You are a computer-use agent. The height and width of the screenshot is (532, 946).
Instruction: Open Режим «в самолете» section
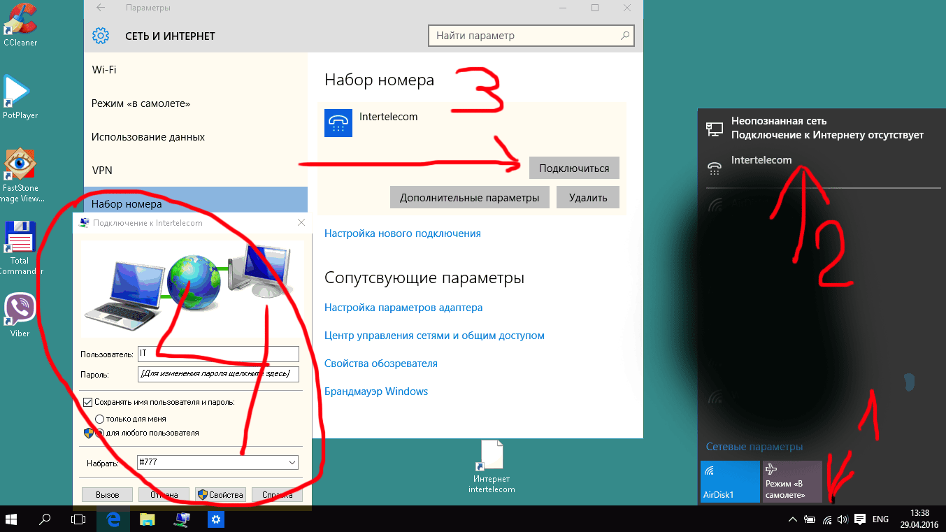coord(196,103)
